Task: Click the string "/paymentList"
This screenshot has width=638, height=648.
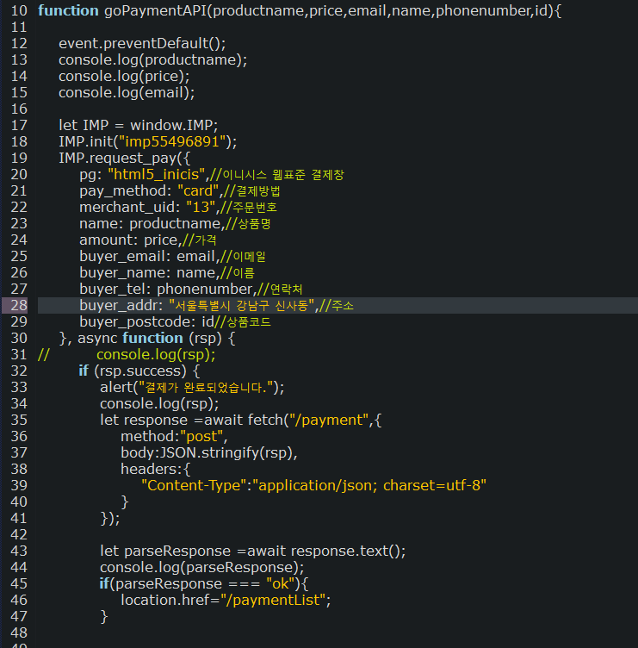Action: click(273, 600)
